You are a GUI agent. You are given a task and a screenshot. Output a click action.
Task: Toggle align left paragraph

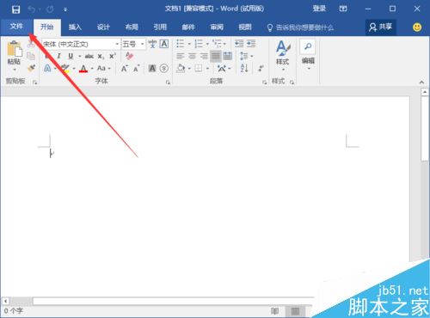[181, 56]
